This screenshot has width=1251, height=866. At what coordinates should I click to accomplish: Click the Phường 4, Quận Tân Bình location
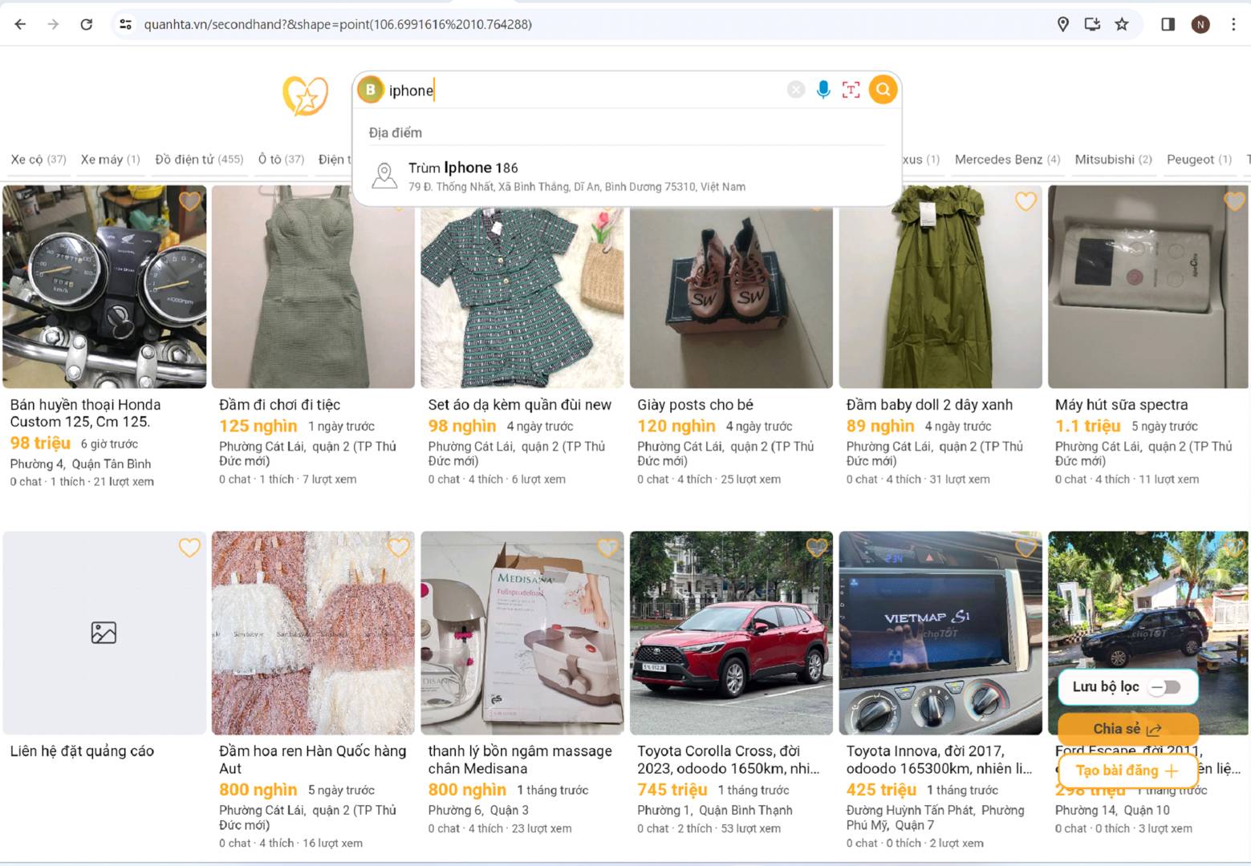[x=80, y=463]
